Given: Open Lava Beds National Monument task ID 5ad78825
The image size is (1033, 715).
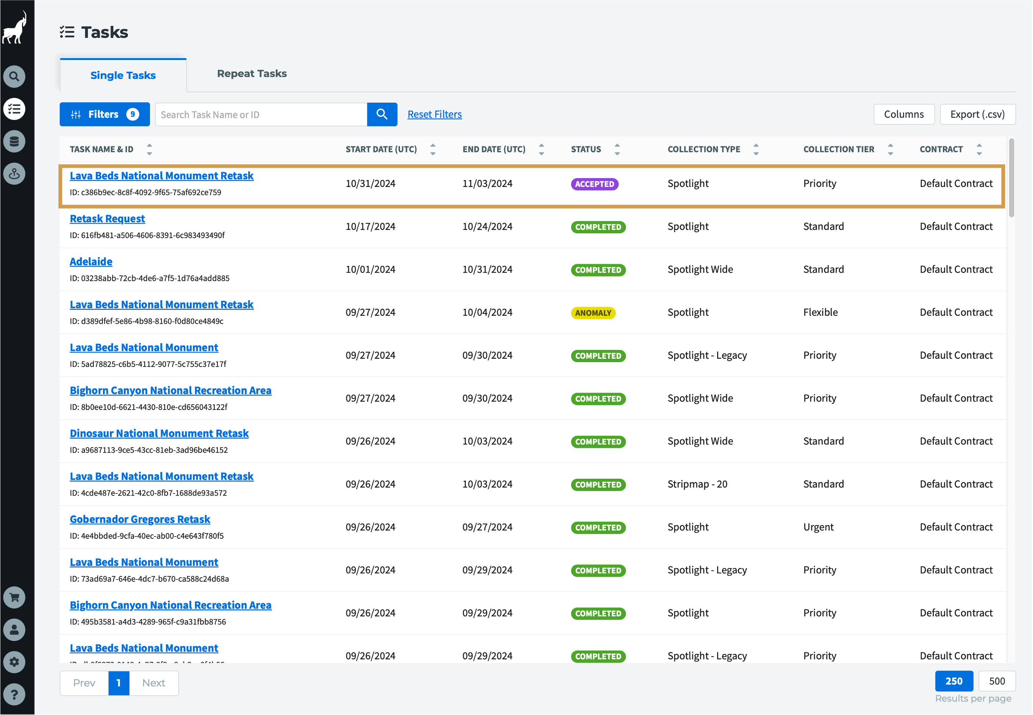Looking at the screenshot, I should point(144,348).
